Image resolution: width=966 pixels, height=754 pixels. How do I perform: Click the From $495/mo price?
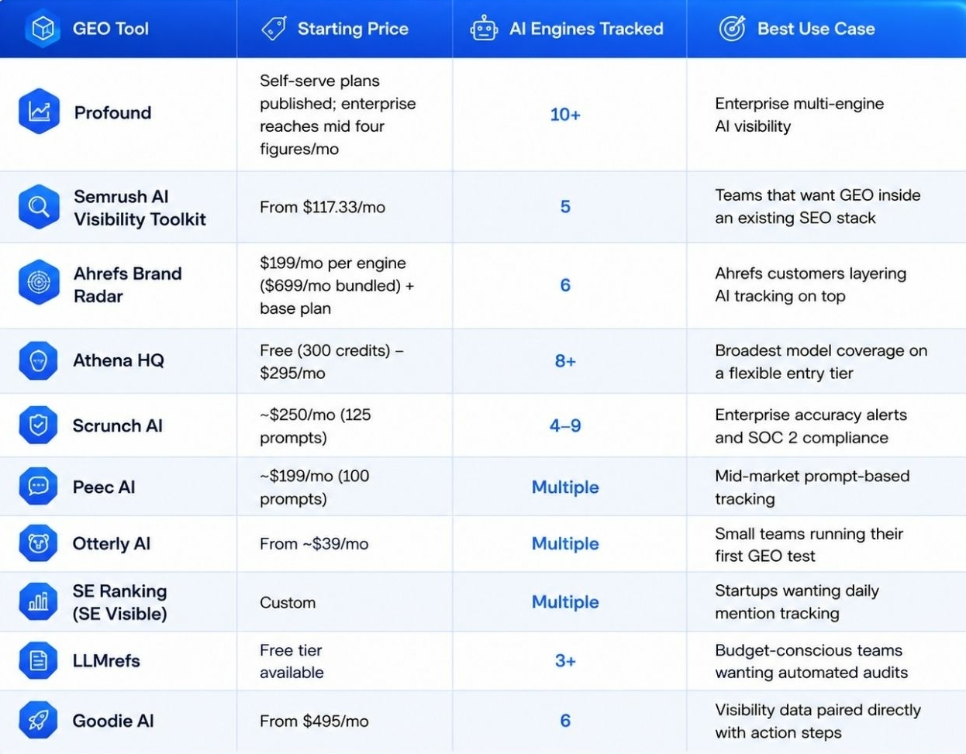(314, 721)
